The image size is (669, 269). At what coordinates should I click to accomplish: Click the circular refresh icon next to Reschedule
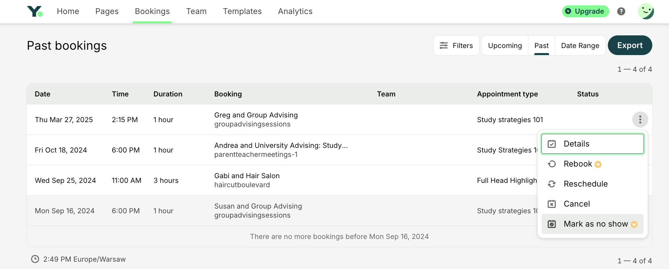click(x=552, y=184)
